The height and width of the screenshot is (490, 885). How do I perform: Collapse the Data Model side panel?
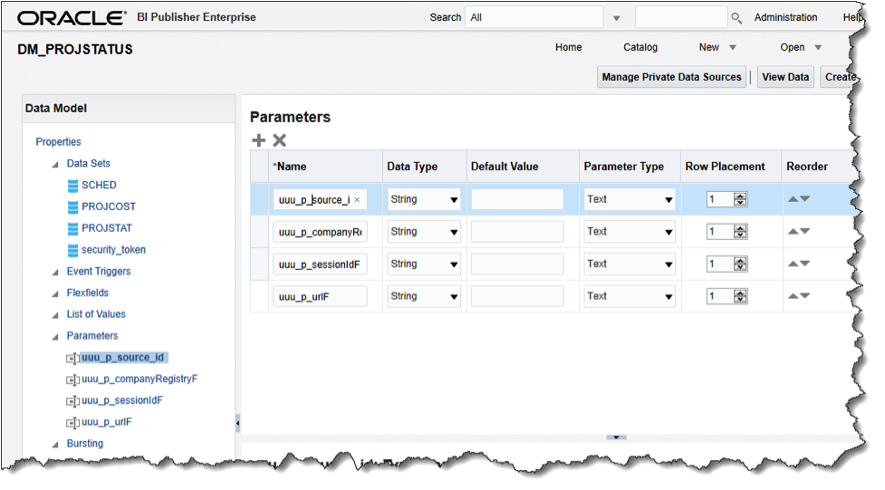pos(237,423)
